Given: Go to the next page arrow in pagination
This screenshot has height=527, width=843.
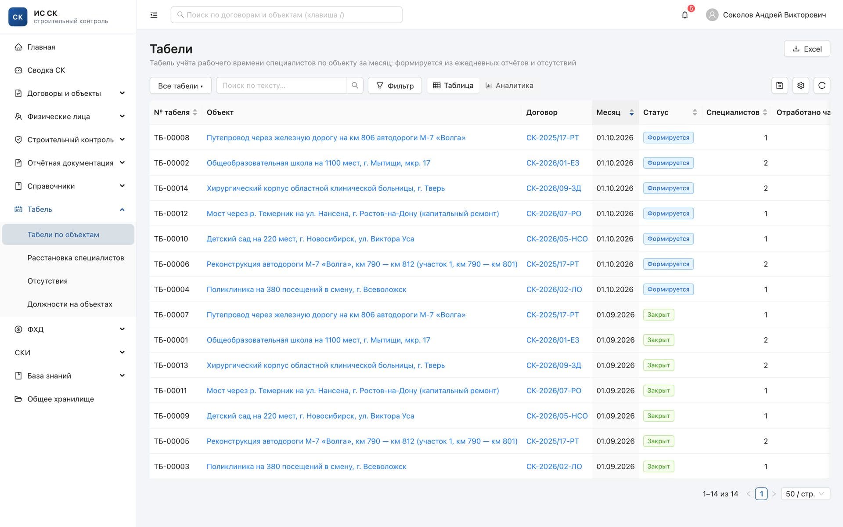Looking at the screenshot, I should click(774, 494).
